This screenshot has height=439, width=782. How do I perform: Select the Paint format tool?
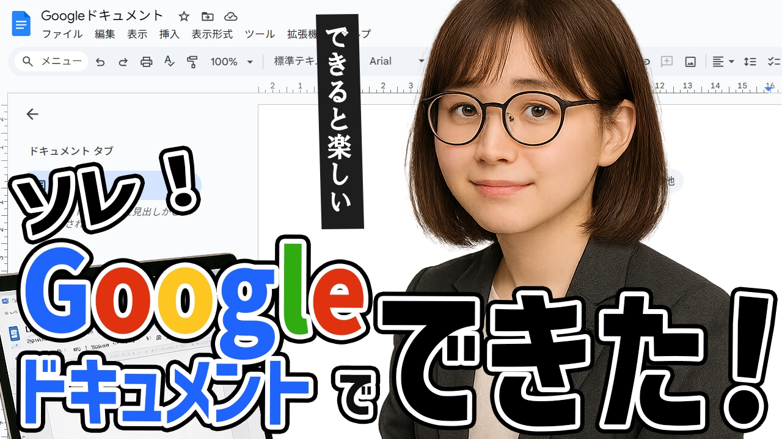(192, 61)
